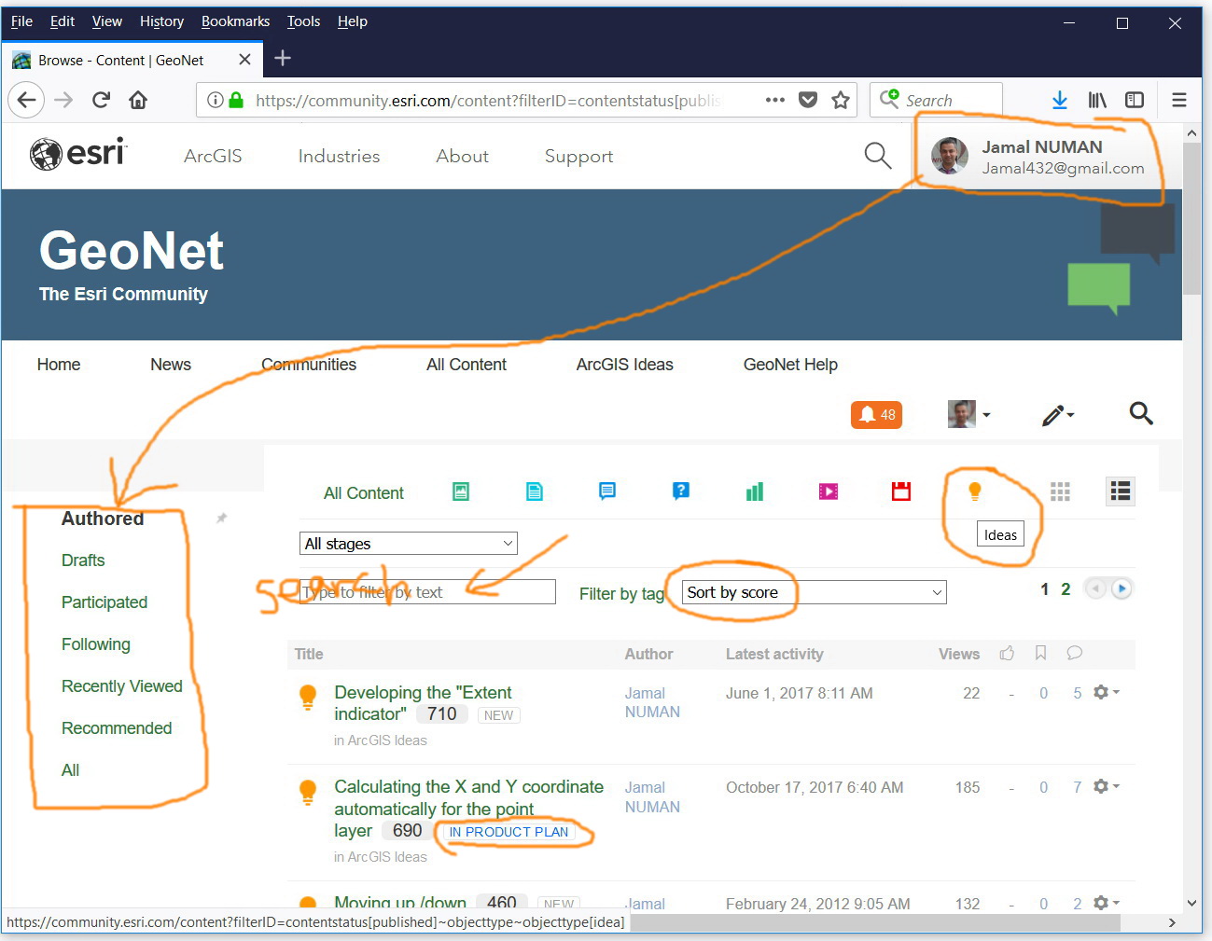Open the View menu

pyautogui.click(x=106, y=21)
